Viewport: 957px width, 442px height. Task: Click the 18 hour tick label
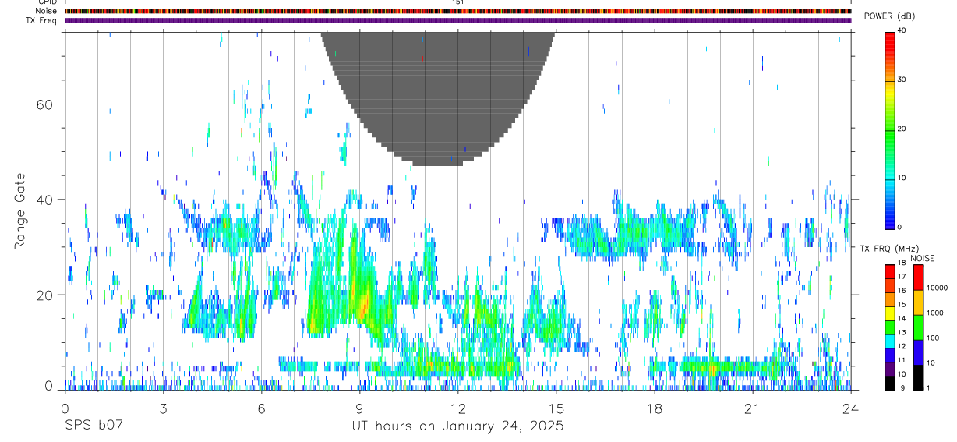tap(655, 408)
